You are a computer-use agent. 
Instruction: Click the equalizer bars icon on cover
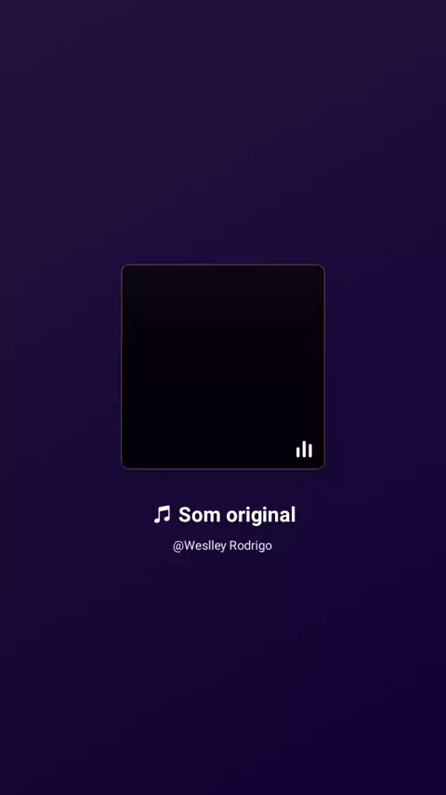(304, 449)
